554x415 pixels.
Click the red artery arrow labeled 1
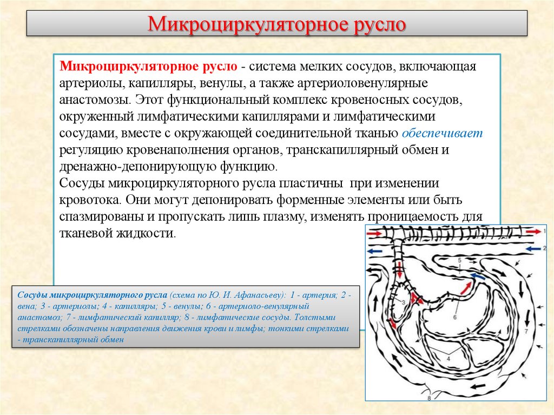533,232
